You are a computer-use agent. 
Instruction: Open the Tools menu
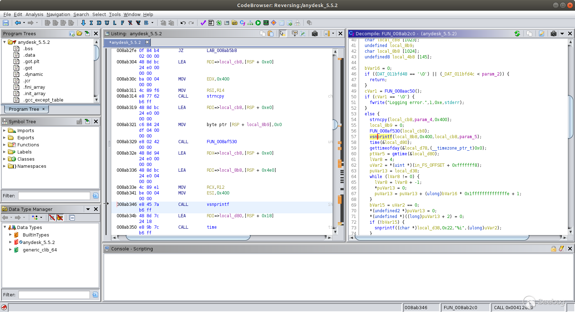coord(115,15)
